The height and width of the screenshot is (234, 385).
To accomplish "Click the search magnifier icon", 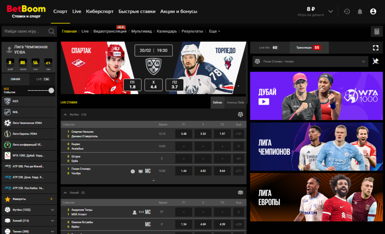I will pyautogui.click(x=51, y=31).
